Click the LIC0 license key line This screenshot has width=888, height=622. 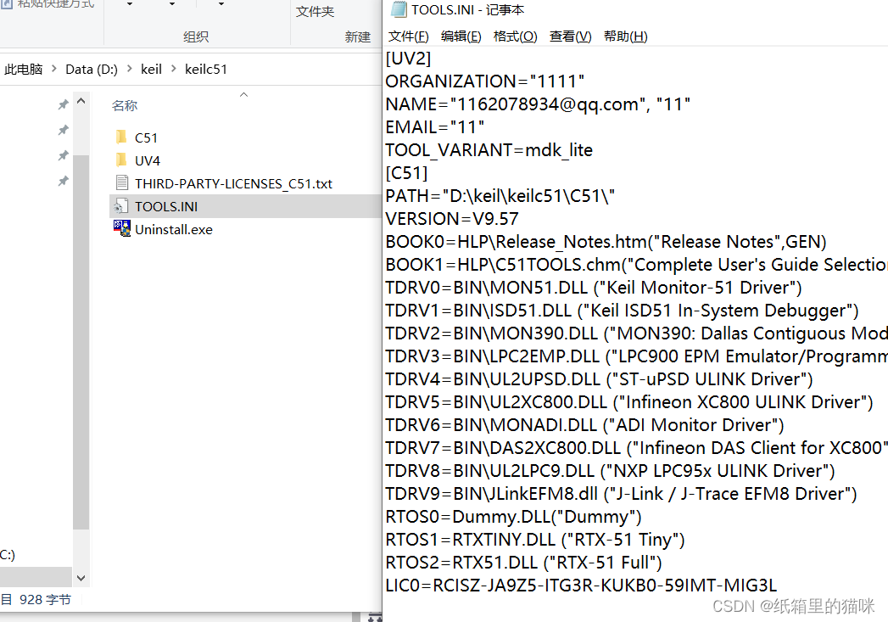pyautogui.click(x=581, y=586)
